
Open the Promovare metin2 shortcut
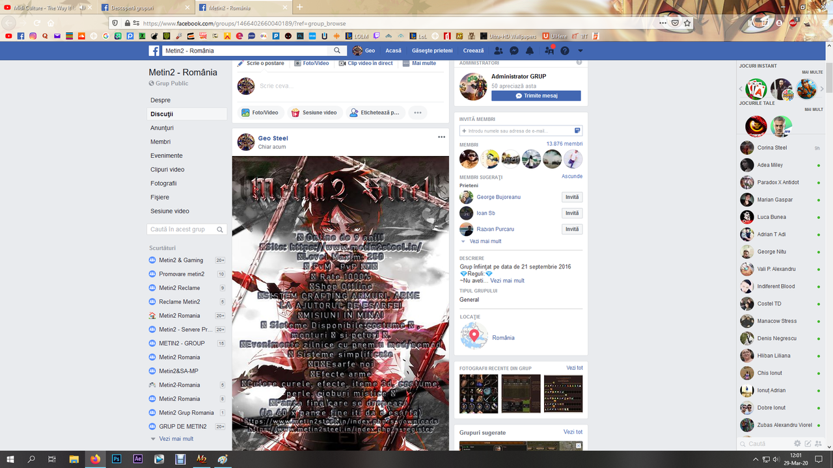click(x=182, y=274)
